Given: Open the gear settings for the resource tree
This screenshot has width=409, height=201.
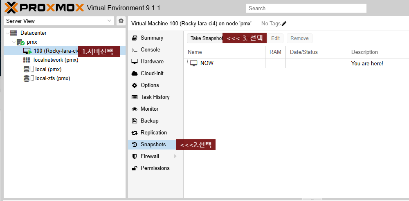Looking at the screenshot, I should click(x=121, y=21).
